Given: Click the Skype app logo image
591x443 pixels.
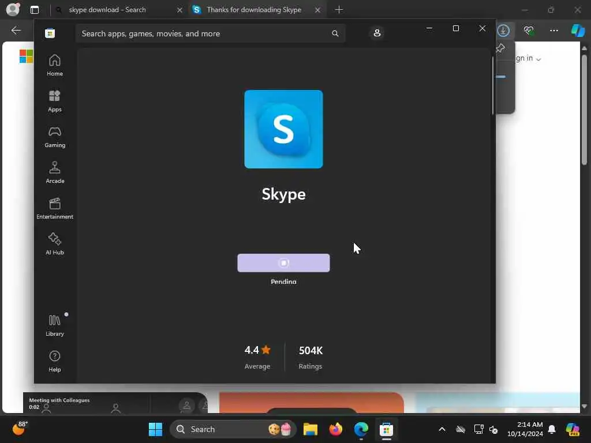Looking at the screenshot, I should pos(283,129).
